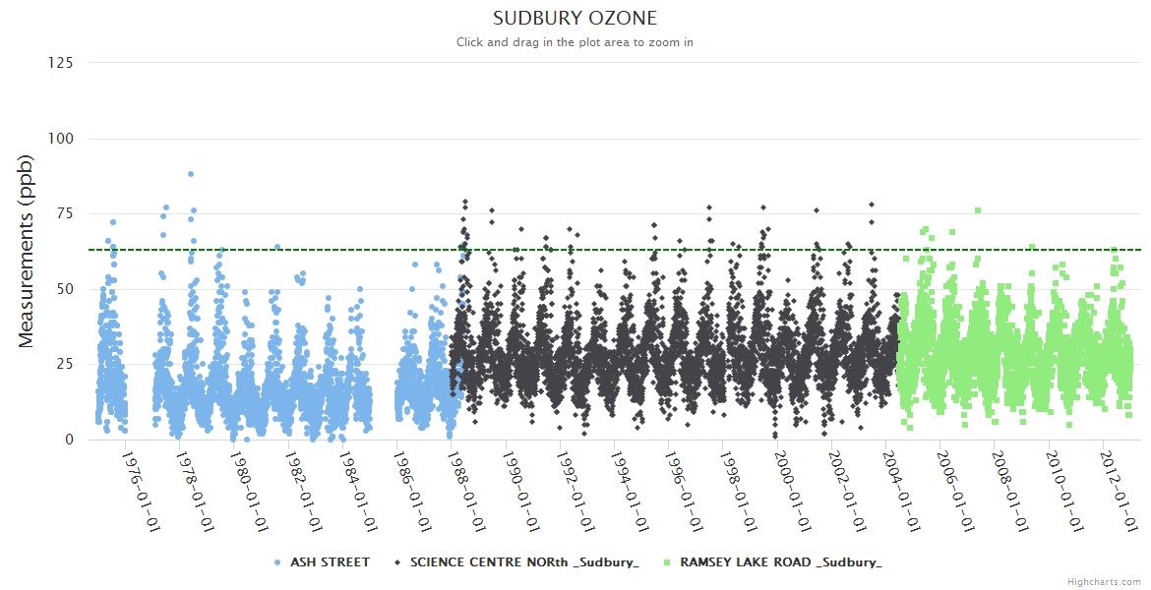Click the 100 y-axis tick label
1151x590 pixels.
pos(60,139)
